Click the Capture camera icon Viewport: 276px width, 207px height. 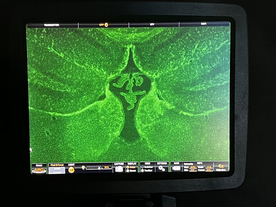pos(119,169)
